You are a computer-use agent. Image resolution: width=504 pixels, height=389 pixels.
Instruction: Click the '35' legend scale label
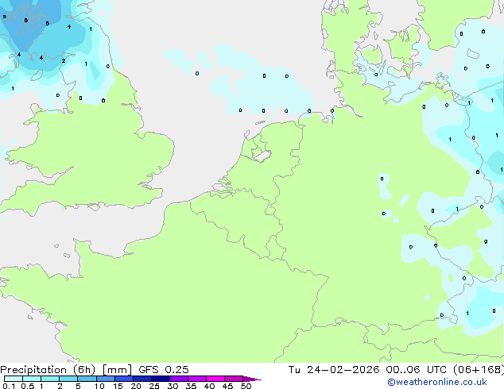click(x=191, y=386)
